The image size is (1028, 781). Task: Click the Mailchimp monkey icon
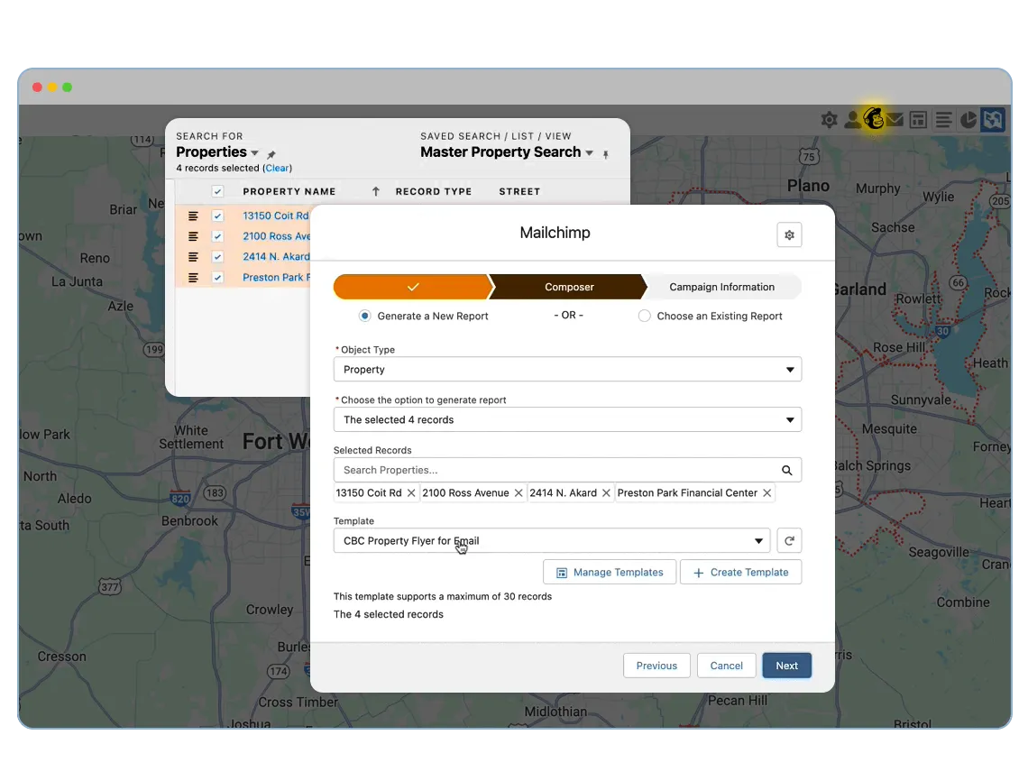click(874, 119)
